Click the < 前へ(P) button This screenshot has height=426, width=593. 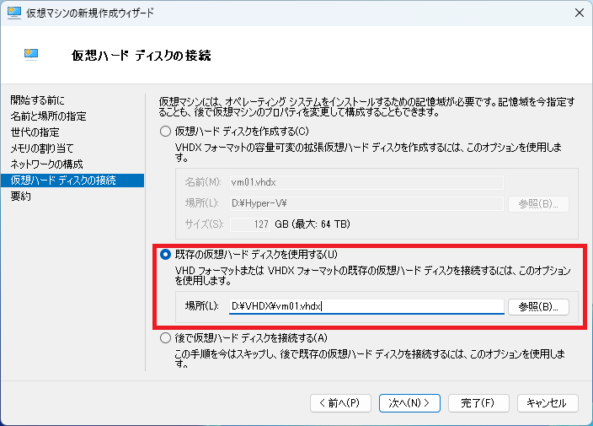pyautogui.click(x=340, y=403)
